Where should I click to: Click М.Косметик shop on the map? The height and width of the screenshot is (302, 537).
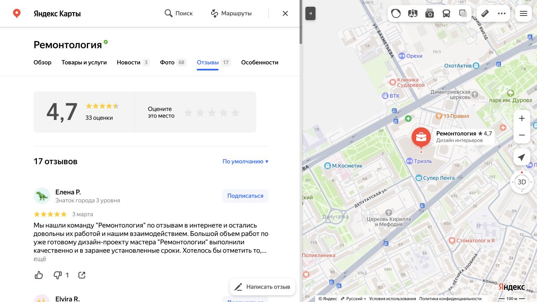point(344,166)
